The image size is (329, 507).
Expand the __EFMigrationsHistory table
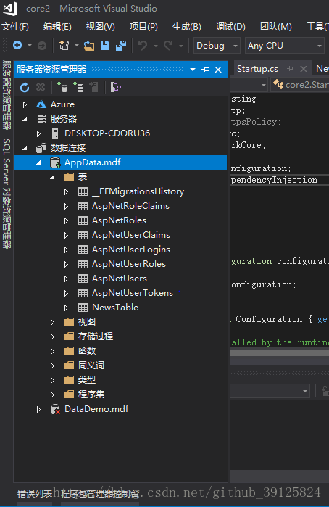pyautogui.click(x=66, y=191)
